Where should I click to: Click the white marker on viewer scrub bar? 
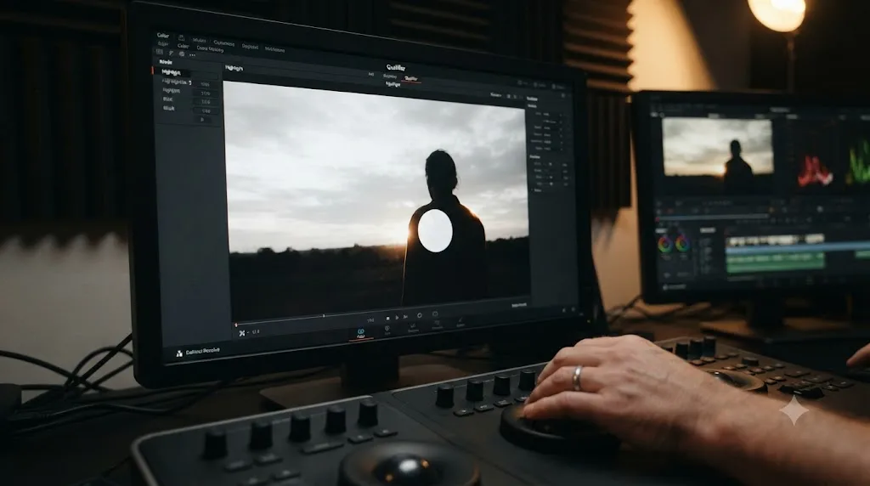324,316
